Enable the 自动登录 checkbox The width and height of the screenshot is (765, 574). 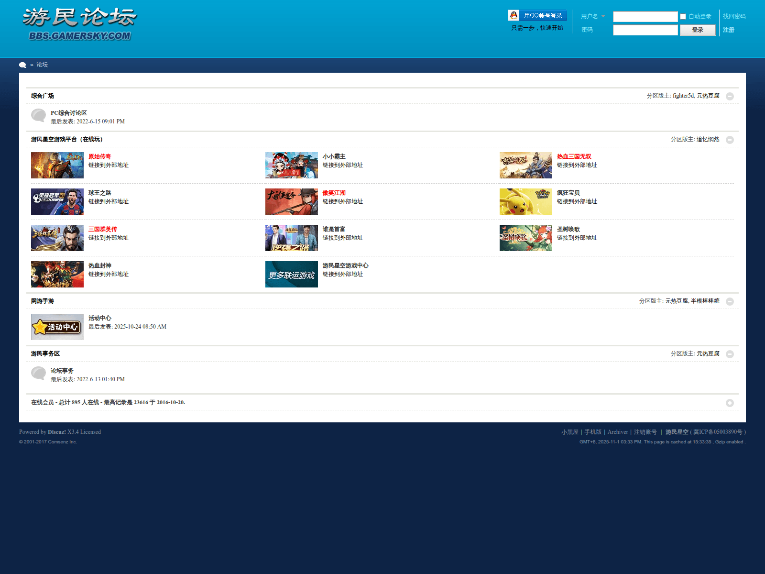point(683,17)
